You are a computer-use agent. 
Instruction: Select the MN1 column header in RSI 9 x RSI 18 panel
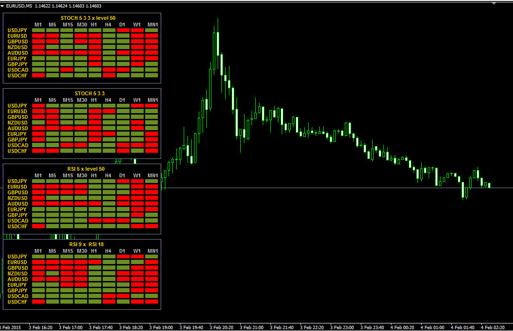(x=152, y=251)
